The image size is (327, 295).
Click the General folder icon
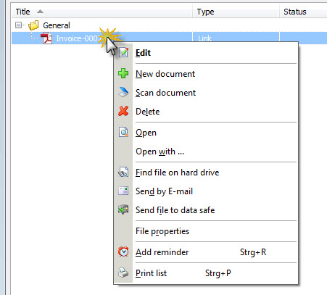pos(33,25)
